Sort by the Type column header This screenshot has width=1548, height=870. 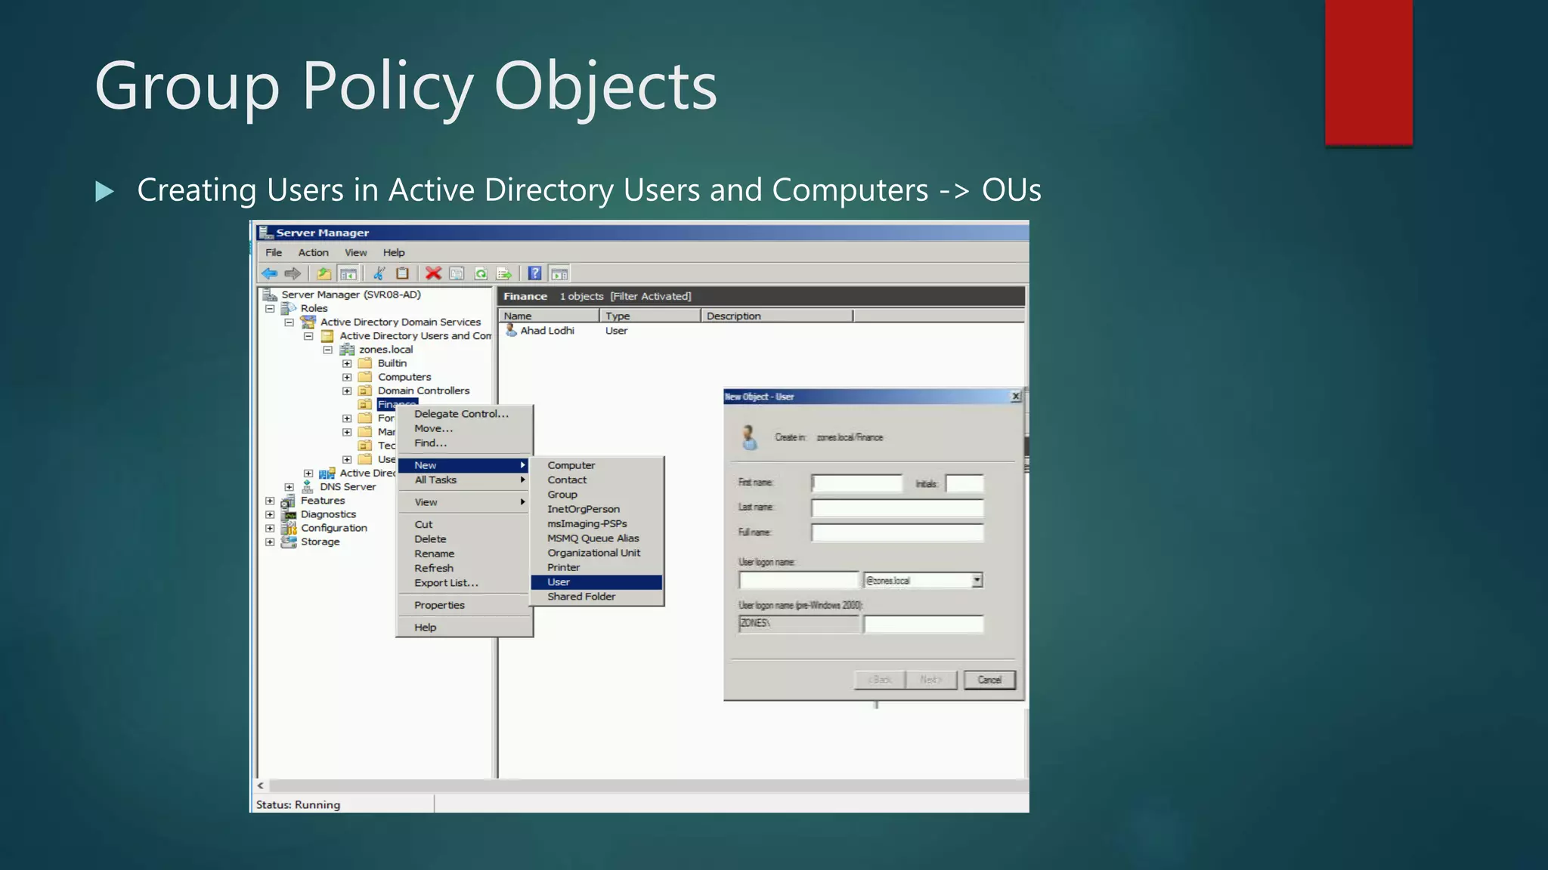click(x=650, y=316)
